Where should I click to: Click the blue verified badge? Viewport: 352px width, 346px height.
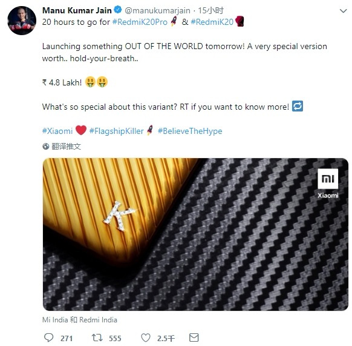(x=118, y=10)
